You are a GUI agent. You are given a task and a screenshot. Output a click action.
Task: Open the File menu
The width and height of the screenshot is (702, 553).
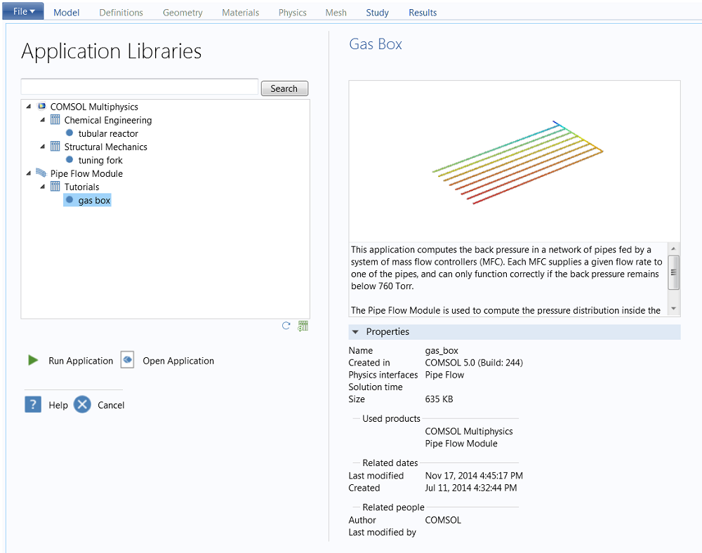coord(23,11)
